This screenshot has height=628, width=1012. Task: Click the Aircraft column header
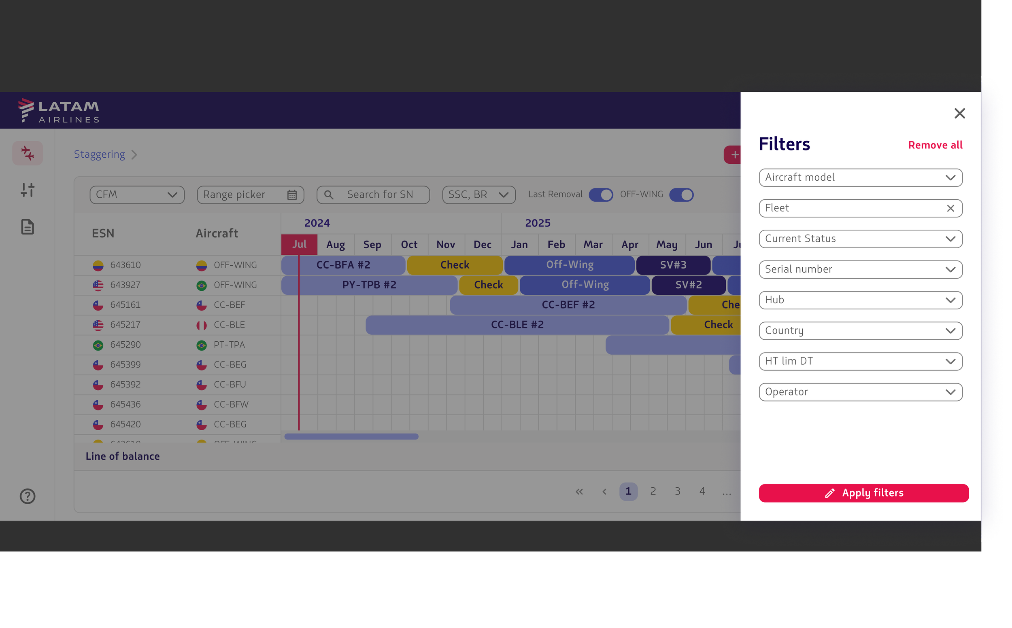[217, 233]
